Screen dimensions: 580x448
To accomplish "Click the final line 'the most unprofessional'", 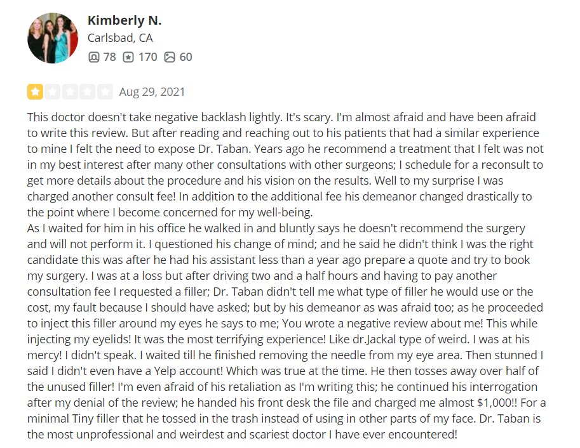I will (x=242, y=434).
